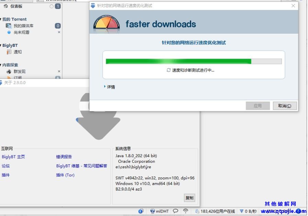Click the 关于 2.9.0.0 window title
308x216 pixels.
pyautogui.click(x=15, y=83)
